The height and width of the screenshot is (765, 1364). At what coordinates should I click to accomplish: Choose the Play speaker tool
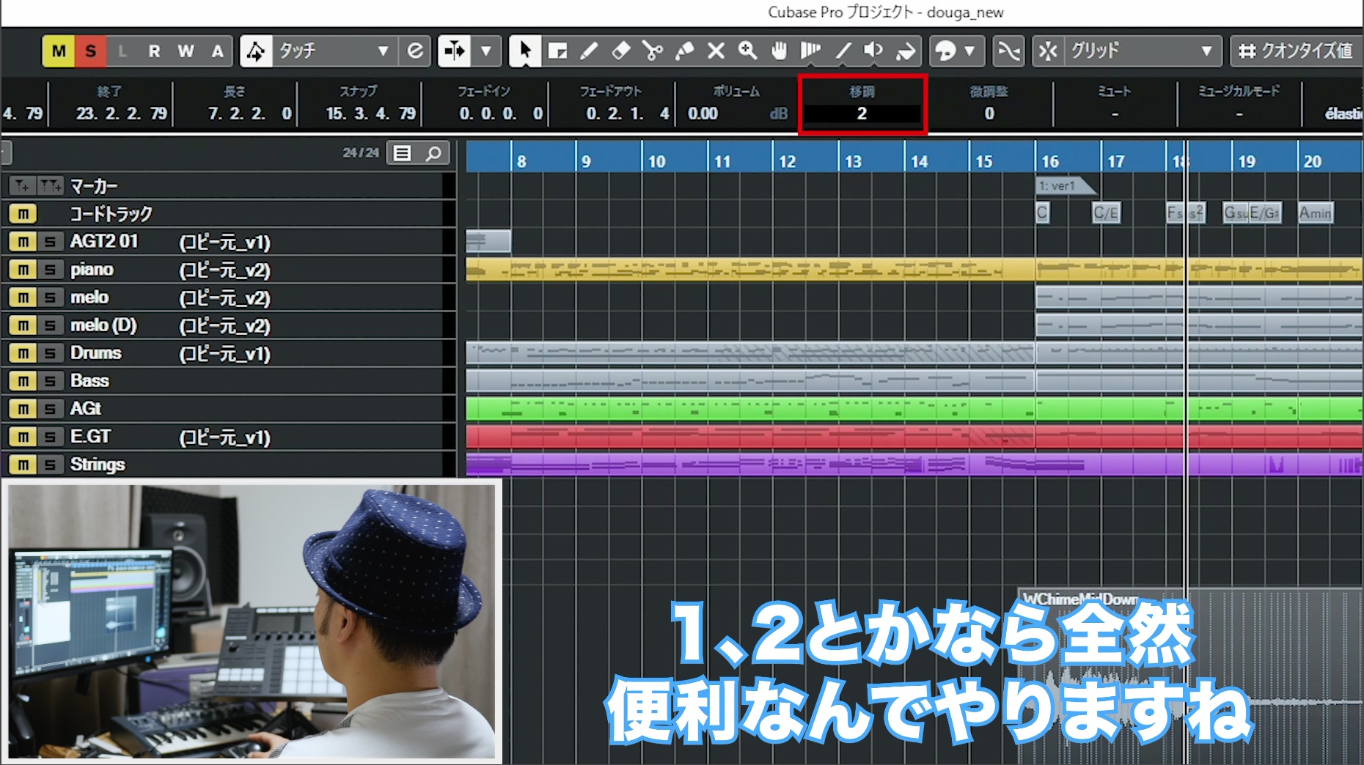[x=873, y=51]
